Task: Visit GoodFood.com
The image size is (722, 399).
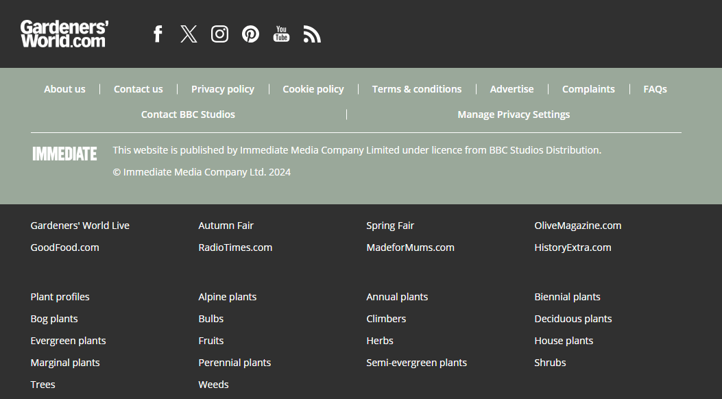Action: 64,247
